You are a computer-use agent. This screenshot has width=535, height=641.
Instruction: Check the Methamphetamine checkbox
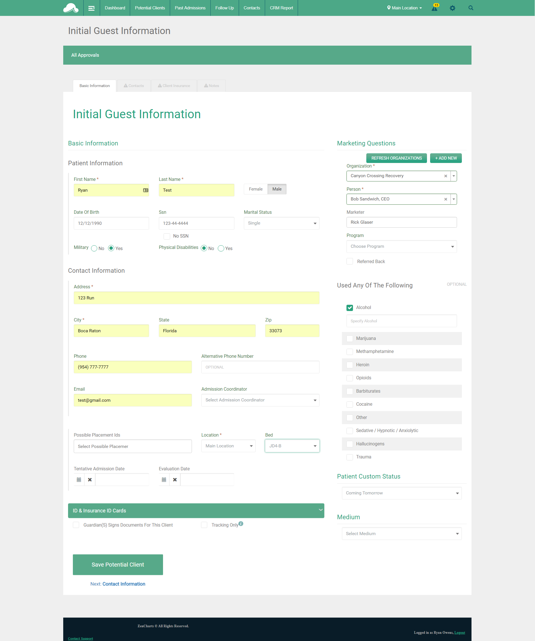pos(350,352)
